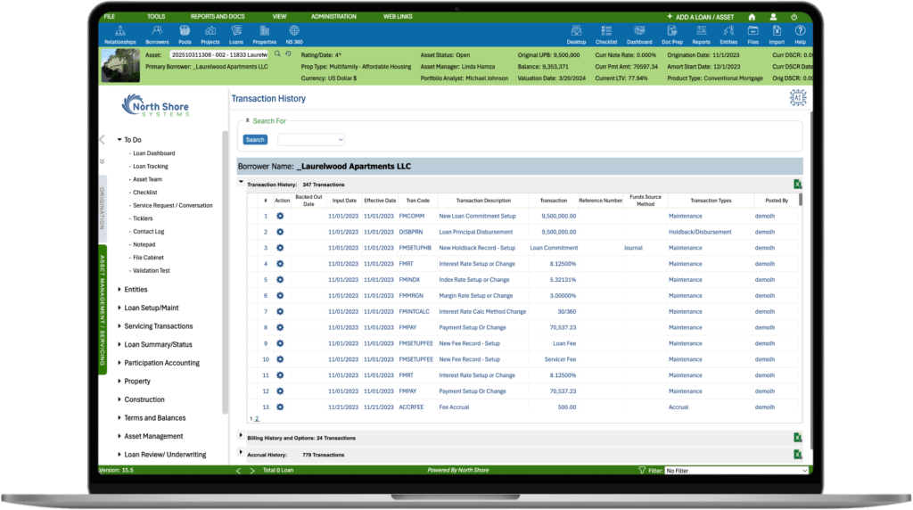The width and height of the screenshot is (913, 510).
Task: Click the asset search magnifier icon
Action: (277, 54)
